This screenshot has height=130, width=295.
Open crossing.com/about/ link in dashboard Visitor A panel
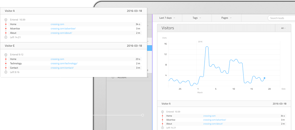(213, 124)
